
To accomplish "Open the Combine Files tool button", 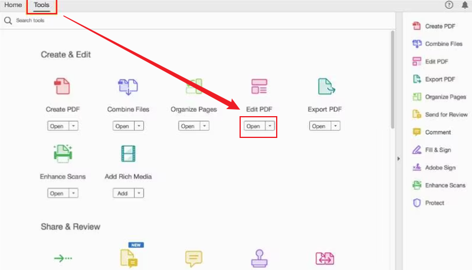I will [x=124, y=126].
